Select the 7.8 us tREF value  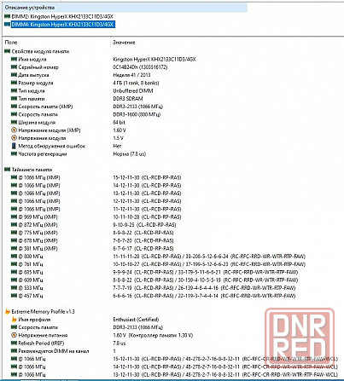pos(120,343)
